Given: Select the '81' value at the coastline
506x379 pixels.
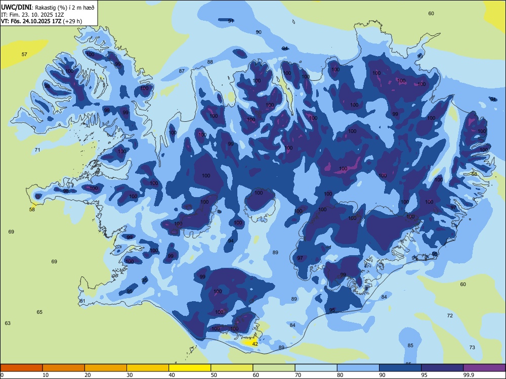Looking at the screenshot, I should 82,301.
